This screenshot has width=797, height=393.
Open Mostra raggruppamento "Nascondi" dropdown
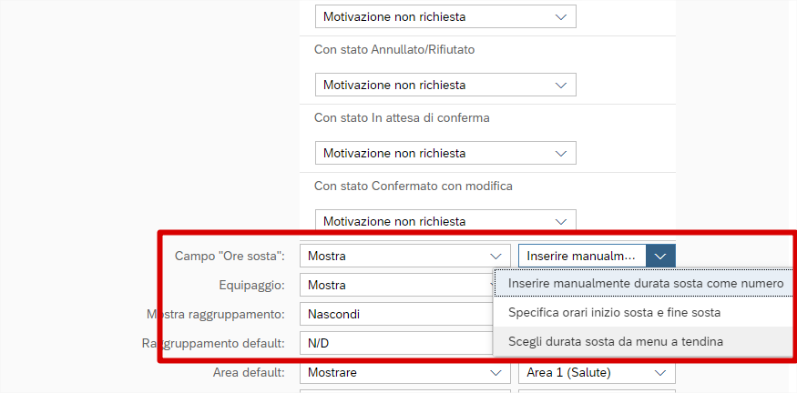[396, 314]
